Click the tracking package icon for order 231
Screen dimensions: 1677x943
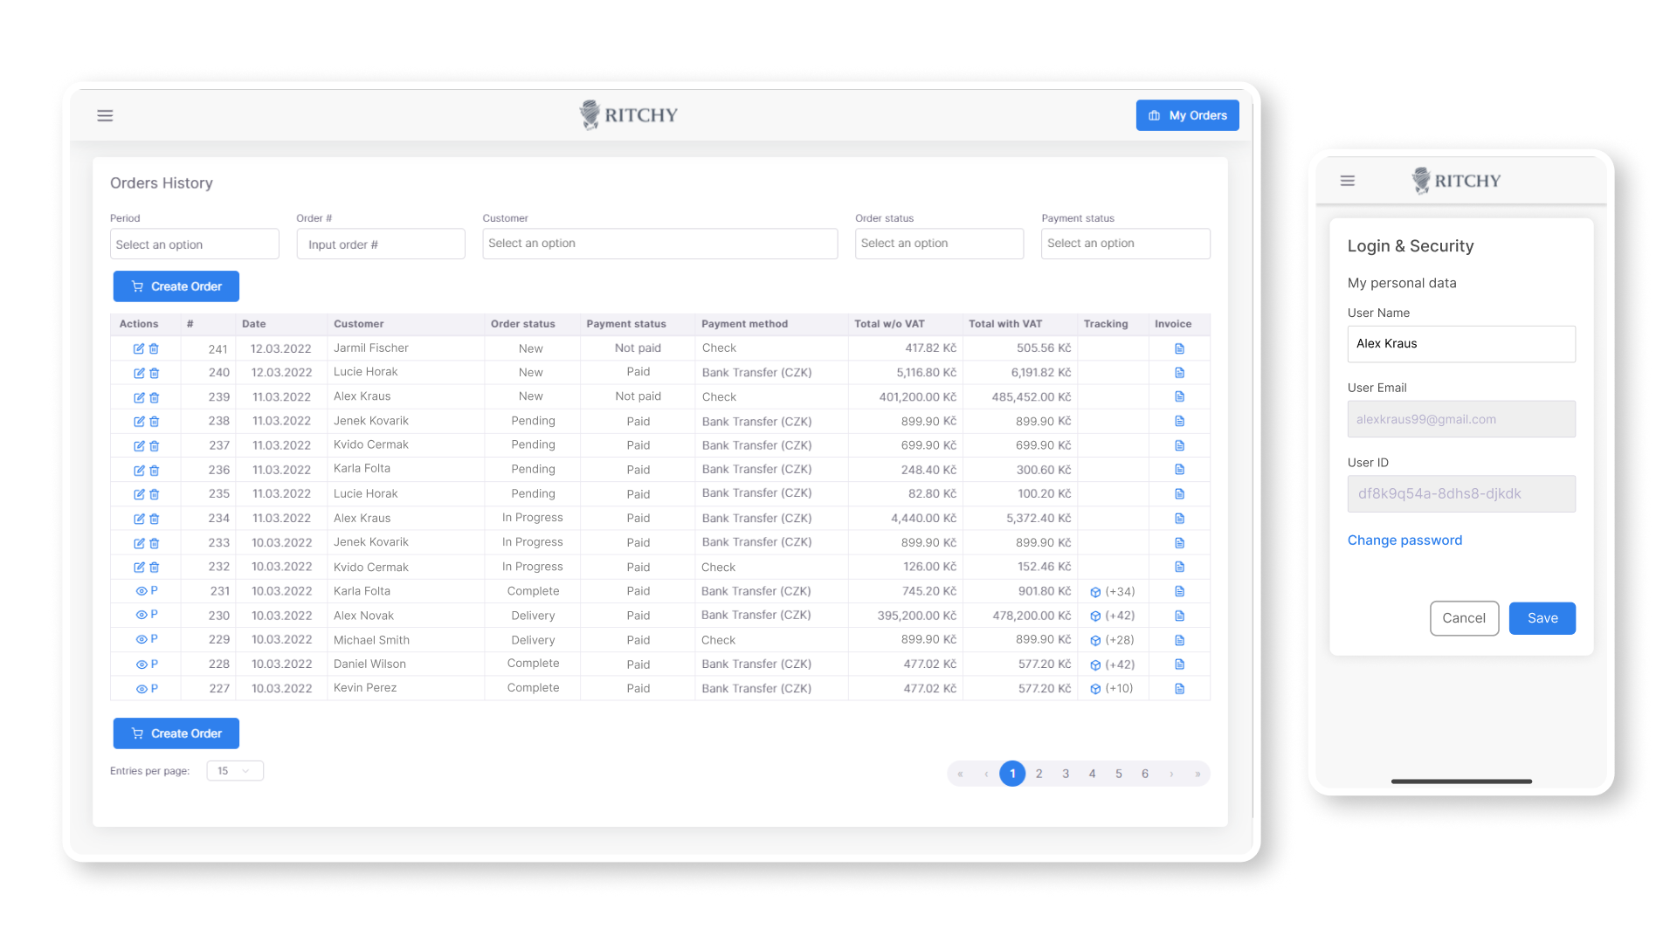click(1095, 592)
